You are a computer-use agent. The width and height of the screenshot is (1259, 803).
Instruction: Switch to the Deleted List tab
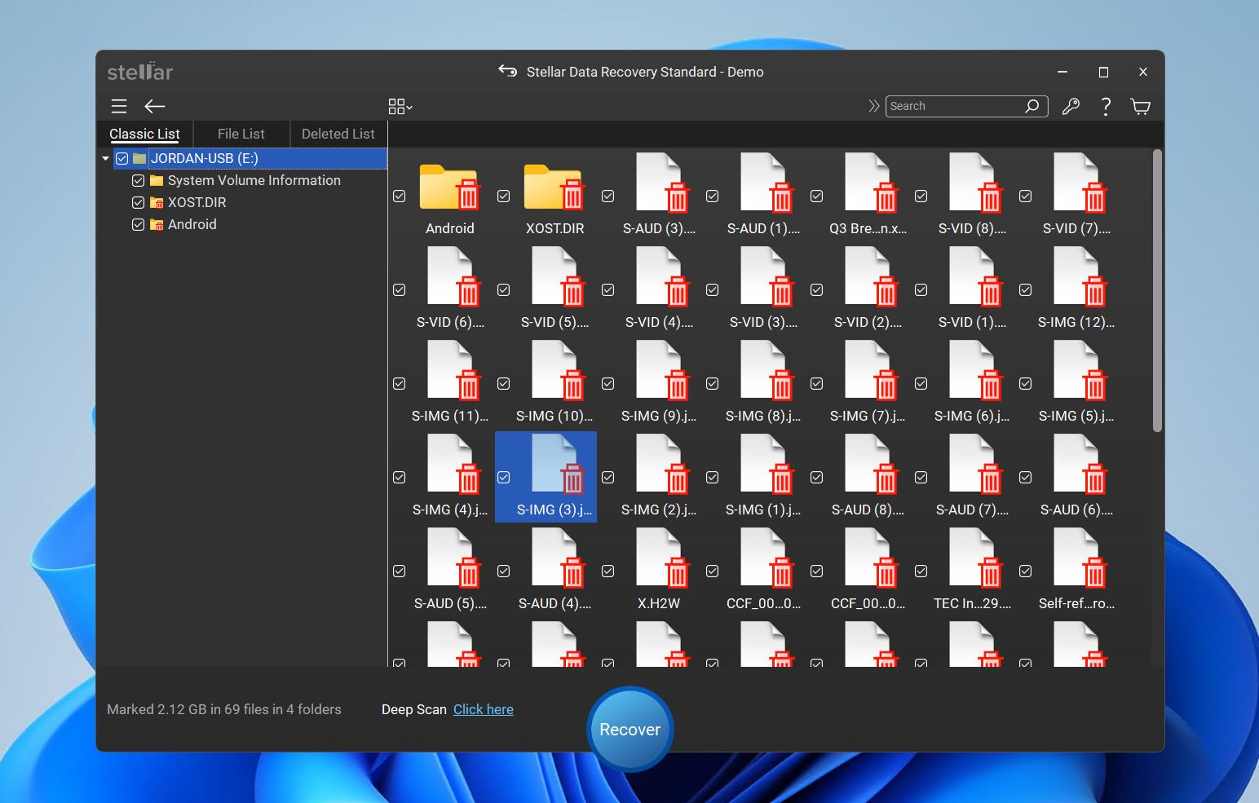(338, 134)
